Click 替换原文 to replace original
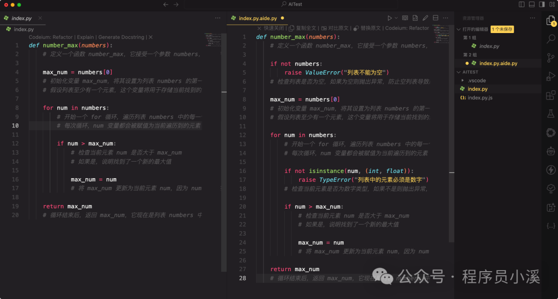 click(367, 28)
